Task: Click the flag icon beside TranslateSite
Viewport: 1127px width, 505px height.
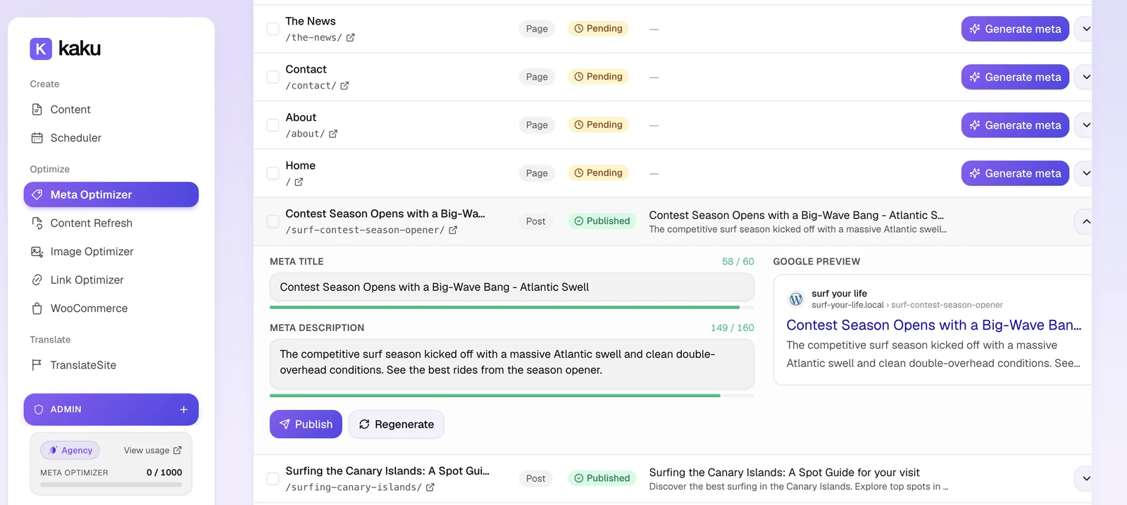Action: click(x=37, y=365)
